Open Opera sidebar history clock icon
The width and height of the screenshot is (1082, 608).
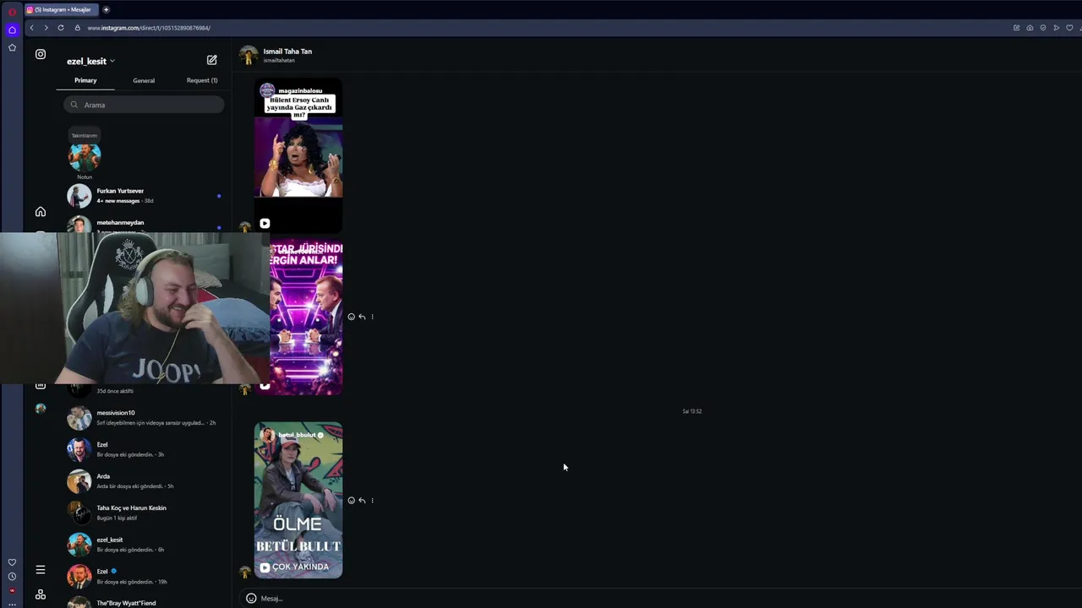point(12,577)
